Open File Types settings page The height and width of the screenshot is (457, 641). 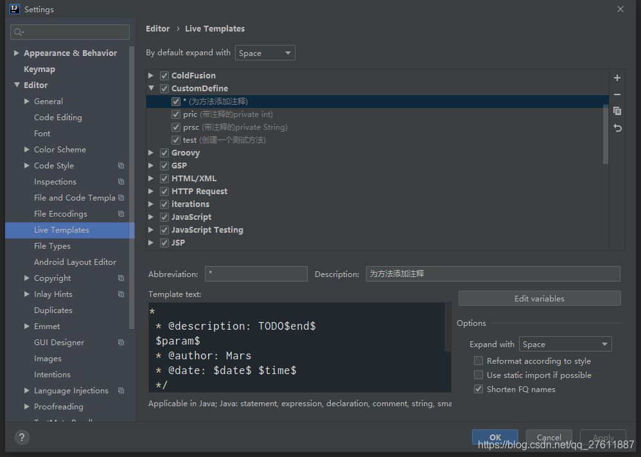[52, 246]
